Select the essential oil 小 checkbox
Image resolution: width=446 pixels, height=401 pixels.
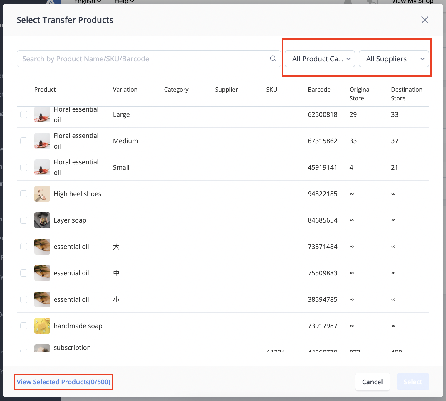[x=24, y=299]
